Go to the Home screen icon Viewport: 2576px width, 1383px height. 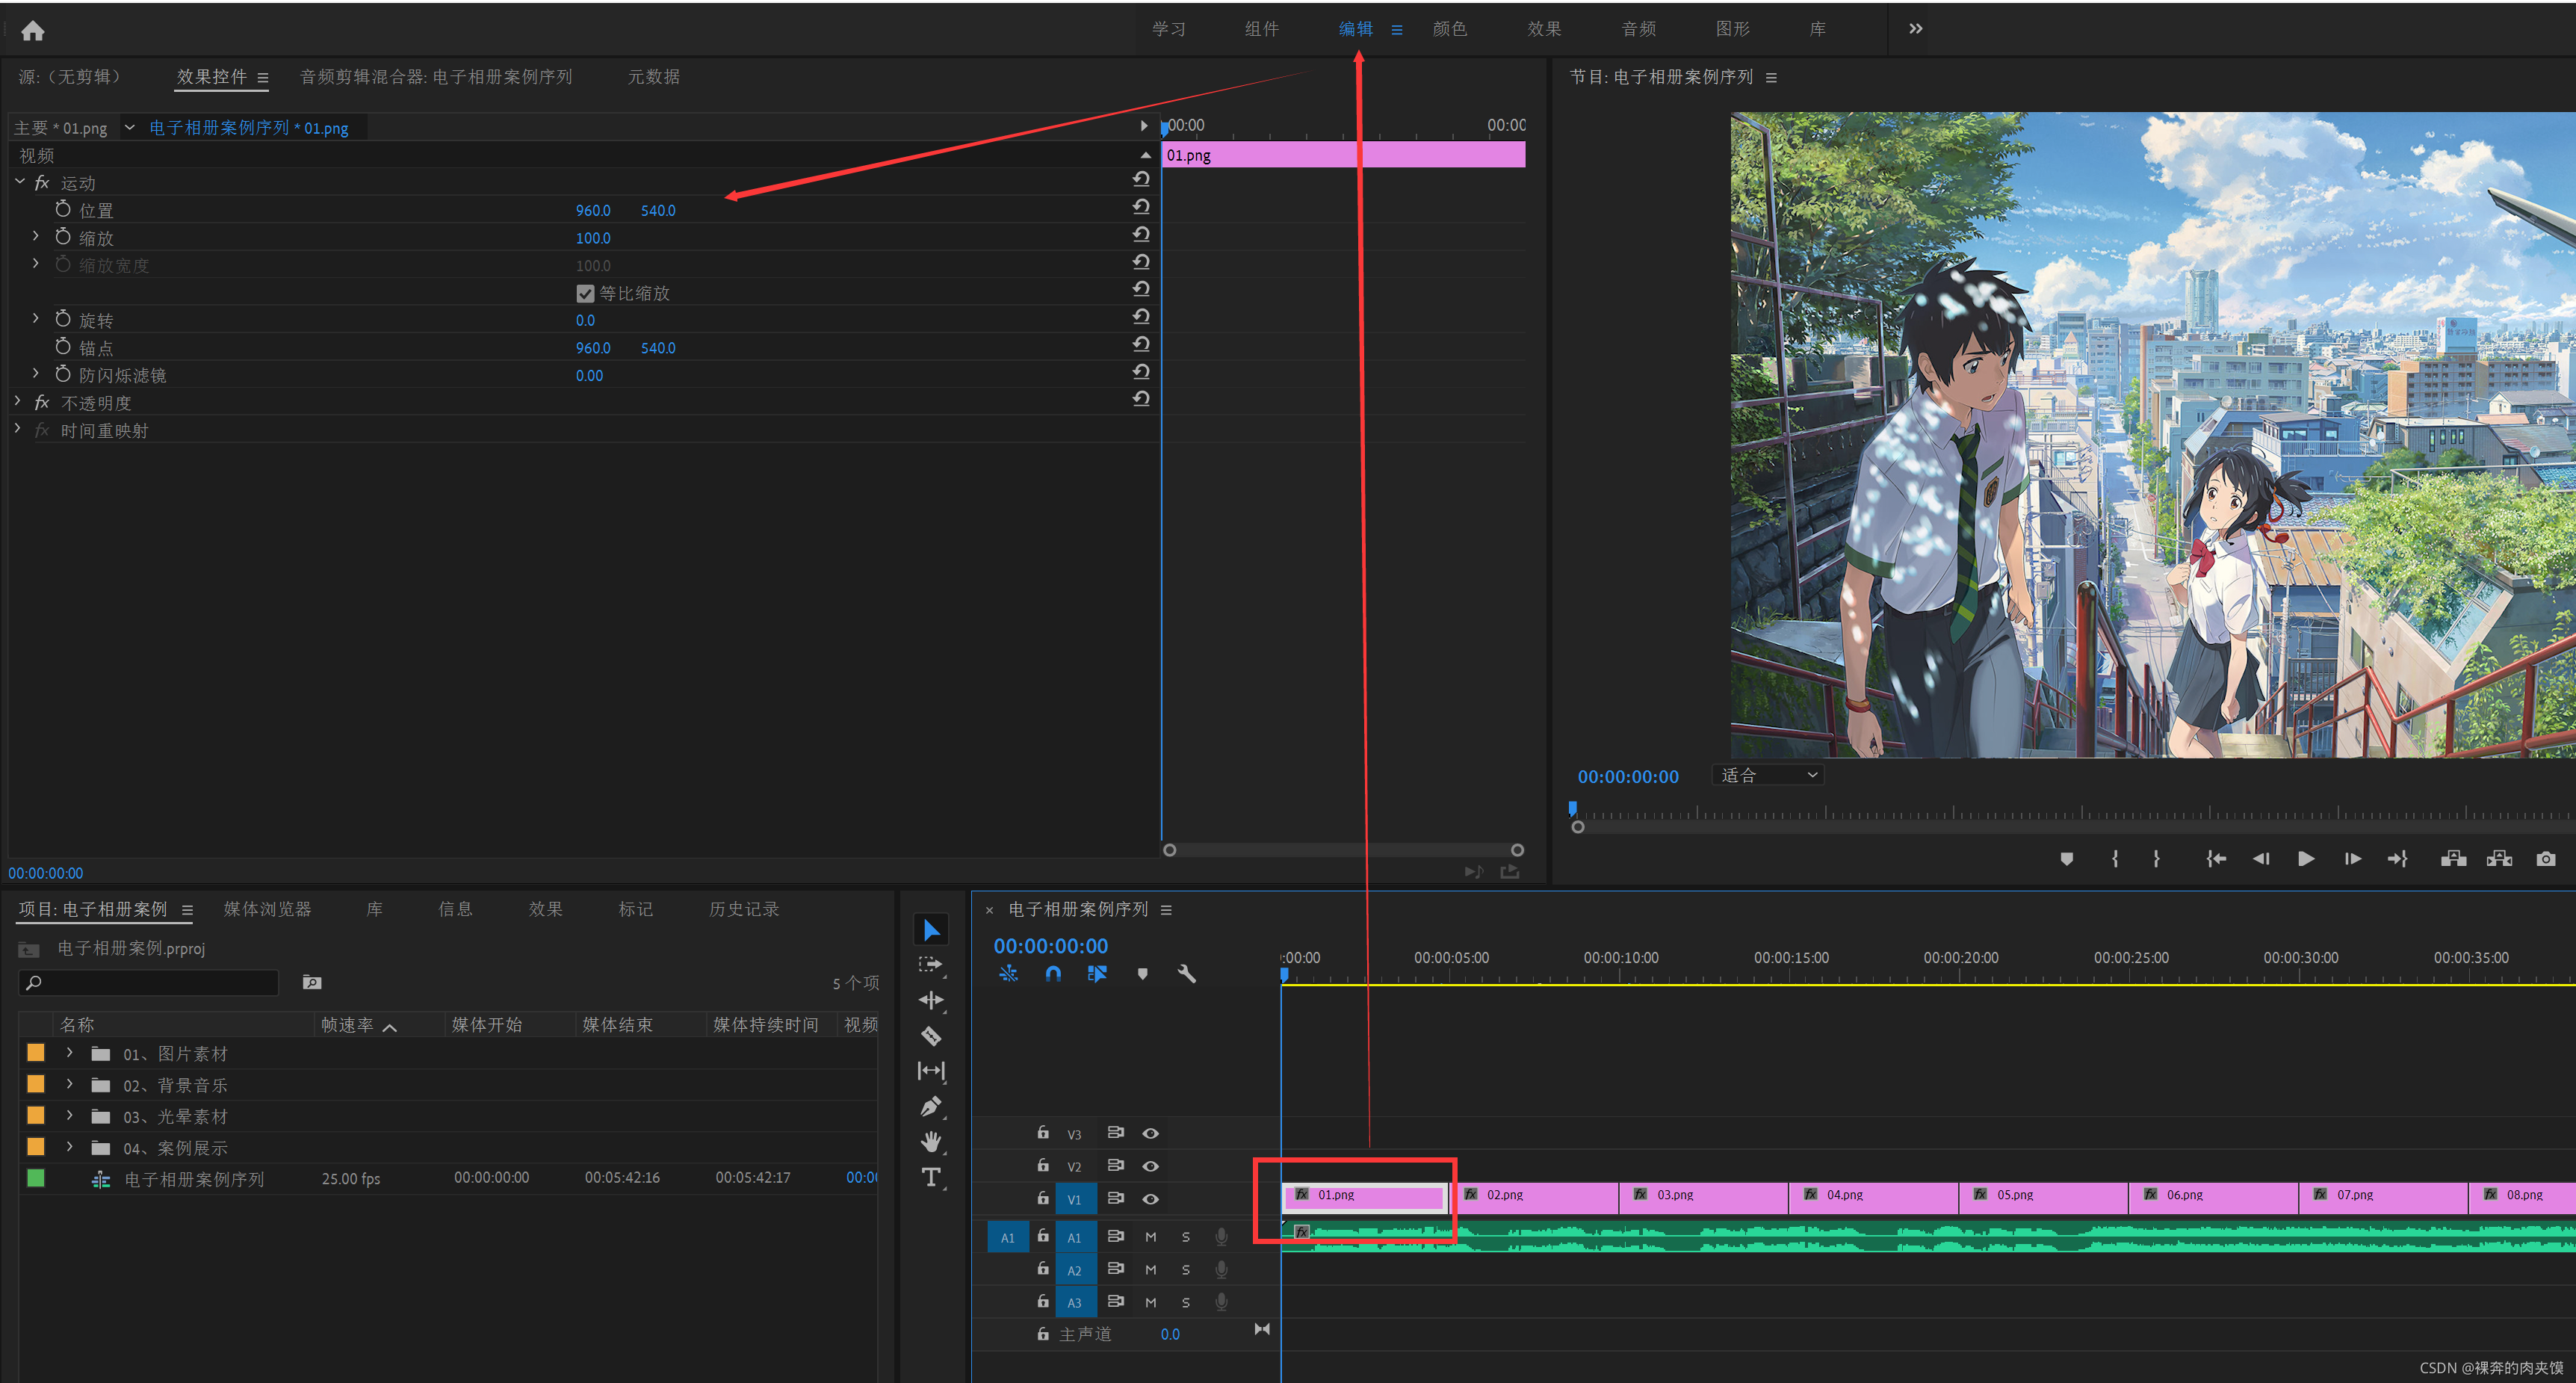point(33,30)
